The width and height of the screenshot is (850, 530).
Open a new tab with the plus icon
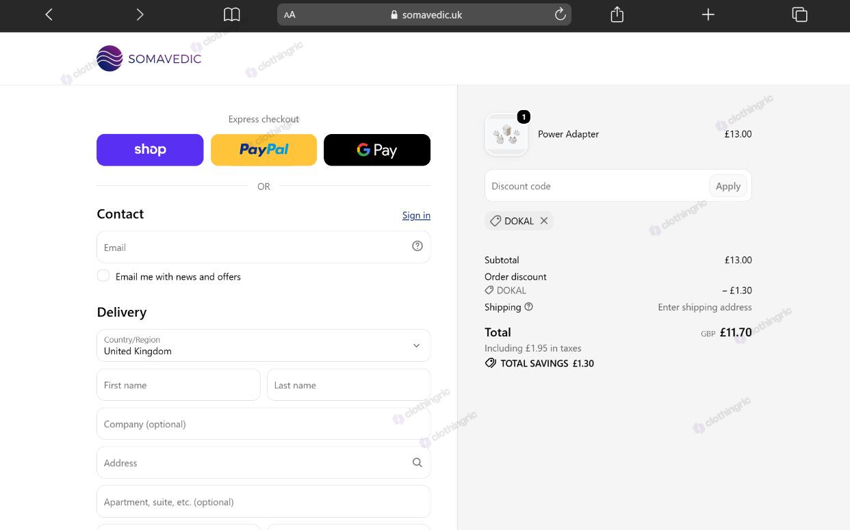[x=708, y=14]
